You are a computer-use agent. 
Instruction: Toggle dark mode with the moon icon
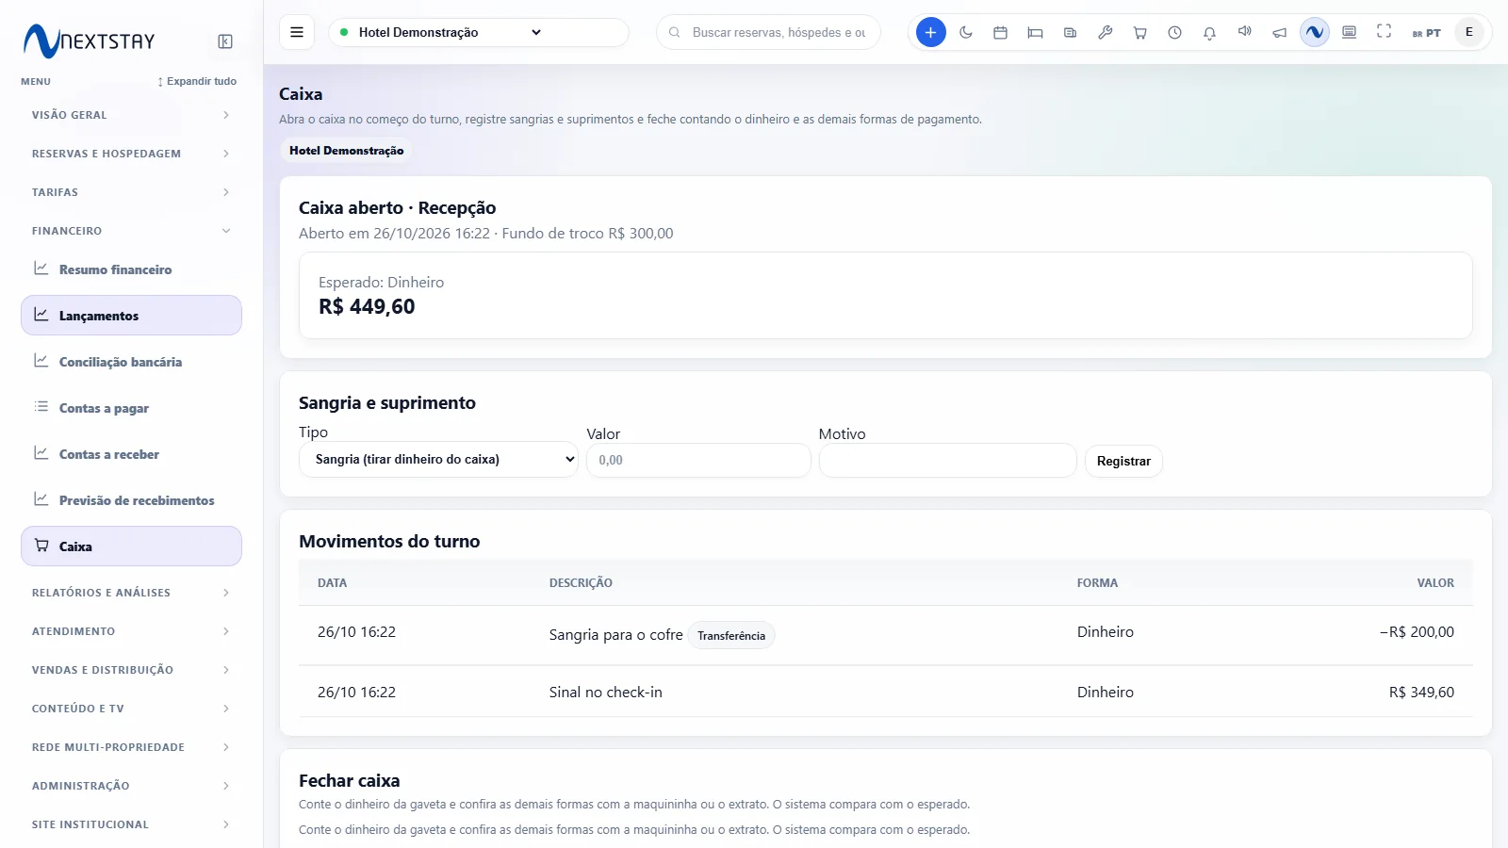tap(966, 32)
